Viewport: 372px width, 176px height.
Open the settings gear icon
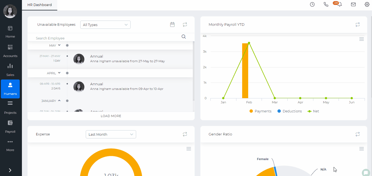point(367,4)
